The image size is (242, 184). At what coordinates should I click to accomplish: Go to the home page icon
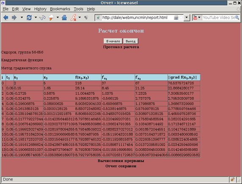click(64, 18)
